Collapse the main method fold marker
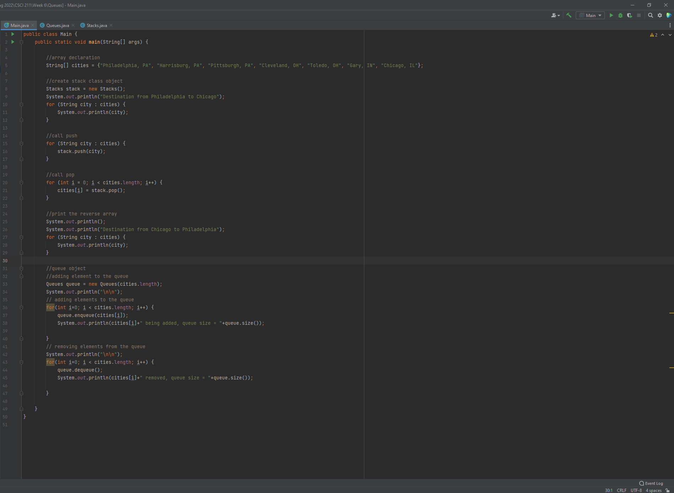The image size is (674, 493). (x=21, y=42)
